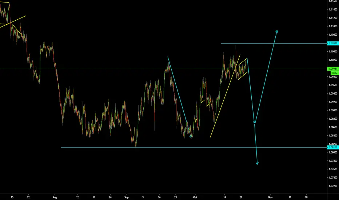Screen dimensions: 339x200
Task: Click the 33:52 bar countdown label
Action: coord(334,73)
